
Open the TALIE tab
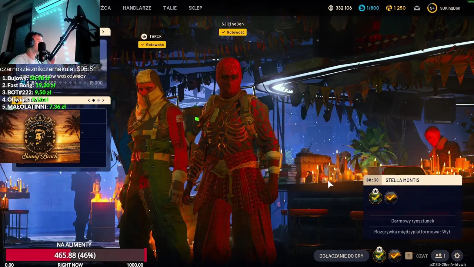click(170, 8)
